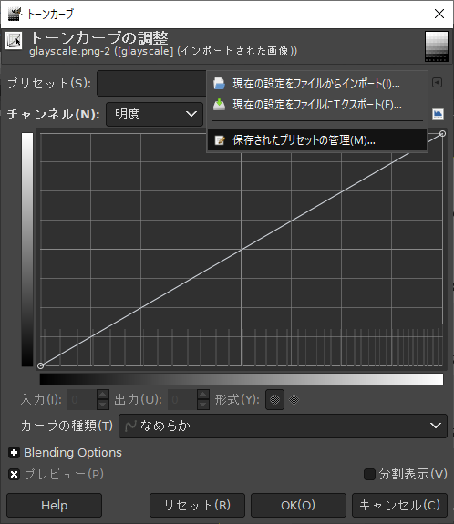Click the 入力 value field
This screenshot has width=454, height=524.
click(x=82, y=399)
